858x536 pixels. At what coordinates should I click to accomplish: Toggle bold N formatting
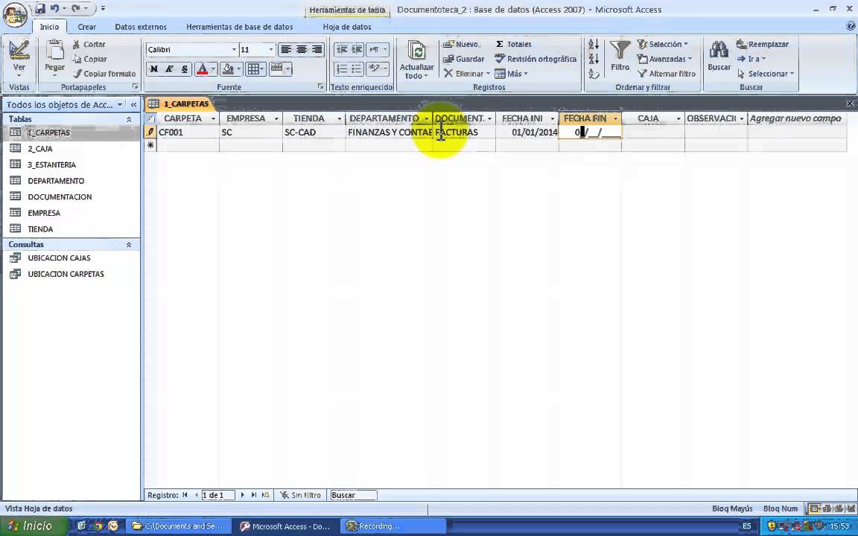[x=153, y=69]
